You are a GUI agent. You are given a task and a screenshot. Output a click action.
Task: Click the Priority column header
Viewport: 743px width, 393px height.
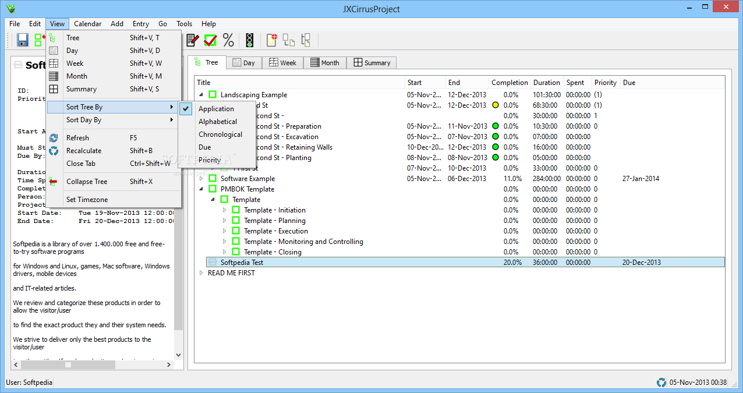[606, 83]
